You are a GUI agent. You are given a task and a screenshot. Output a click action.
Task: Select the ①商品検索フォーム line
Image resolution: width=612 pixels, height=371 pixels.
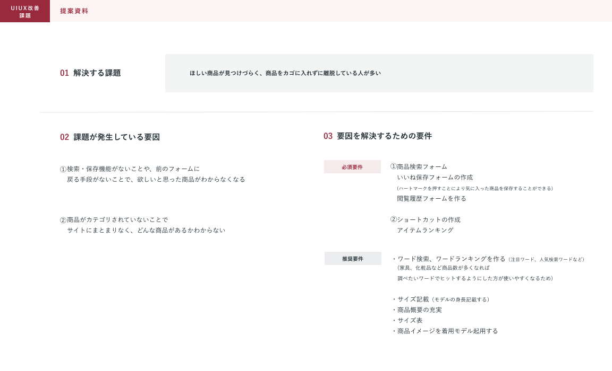coord(419,167)
